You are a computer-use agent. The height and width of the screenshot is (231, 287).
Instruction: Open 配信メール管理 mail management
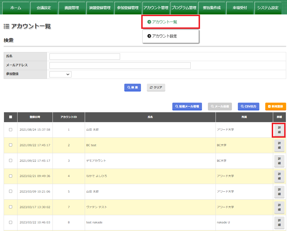(x=187, y=107)
